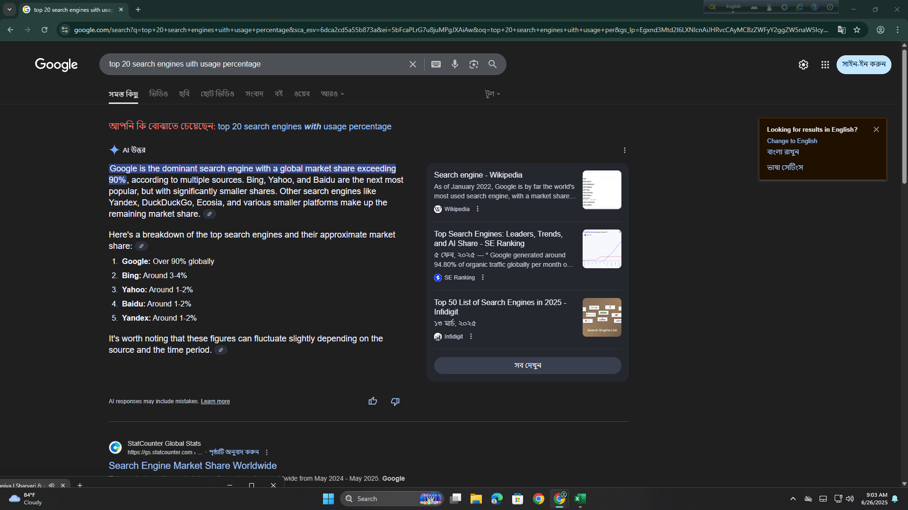Give thumbs down to the AI answer
The height and width of the screenshot is (510, 908).
395,401
